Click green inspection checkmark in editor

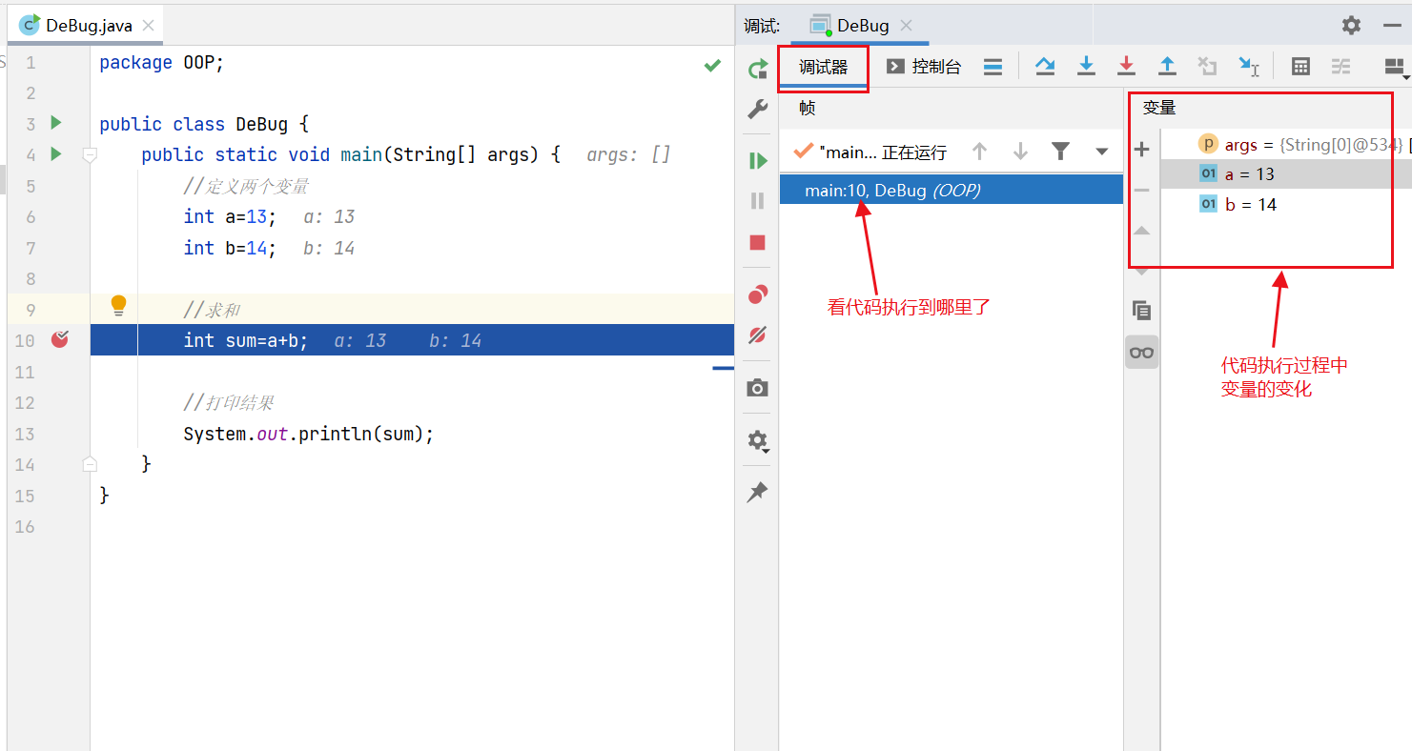pos(712,65)
